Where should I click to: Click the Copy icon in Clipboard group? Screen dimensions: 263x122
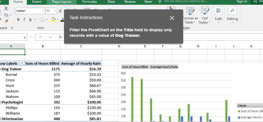click(x=6, y=15)
